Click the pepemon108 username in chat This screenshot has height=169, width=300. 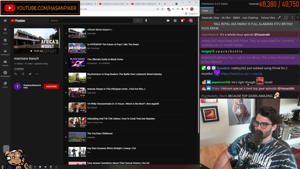click(221, 82)
